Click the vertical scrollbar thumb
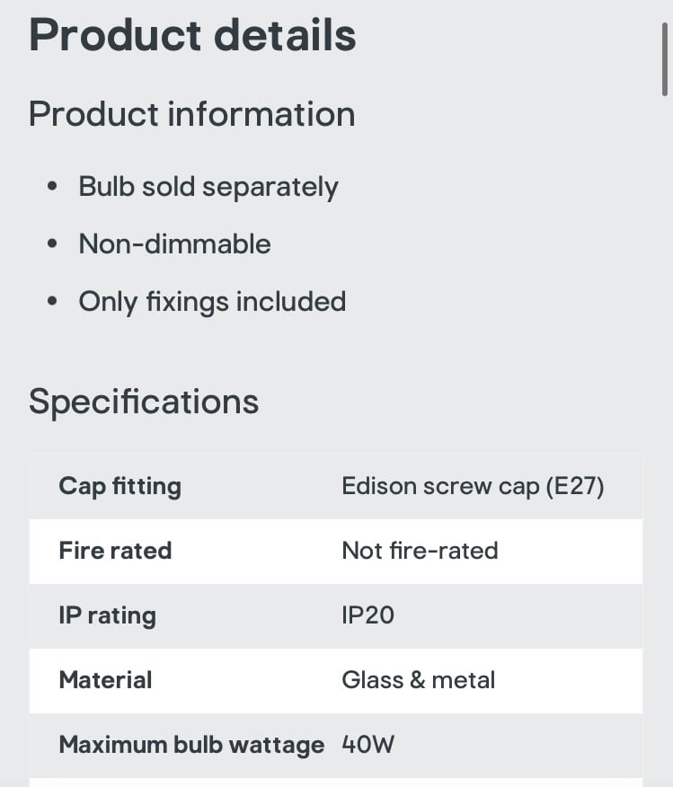This screenshot has width=673, height=787. coord(665,59)
